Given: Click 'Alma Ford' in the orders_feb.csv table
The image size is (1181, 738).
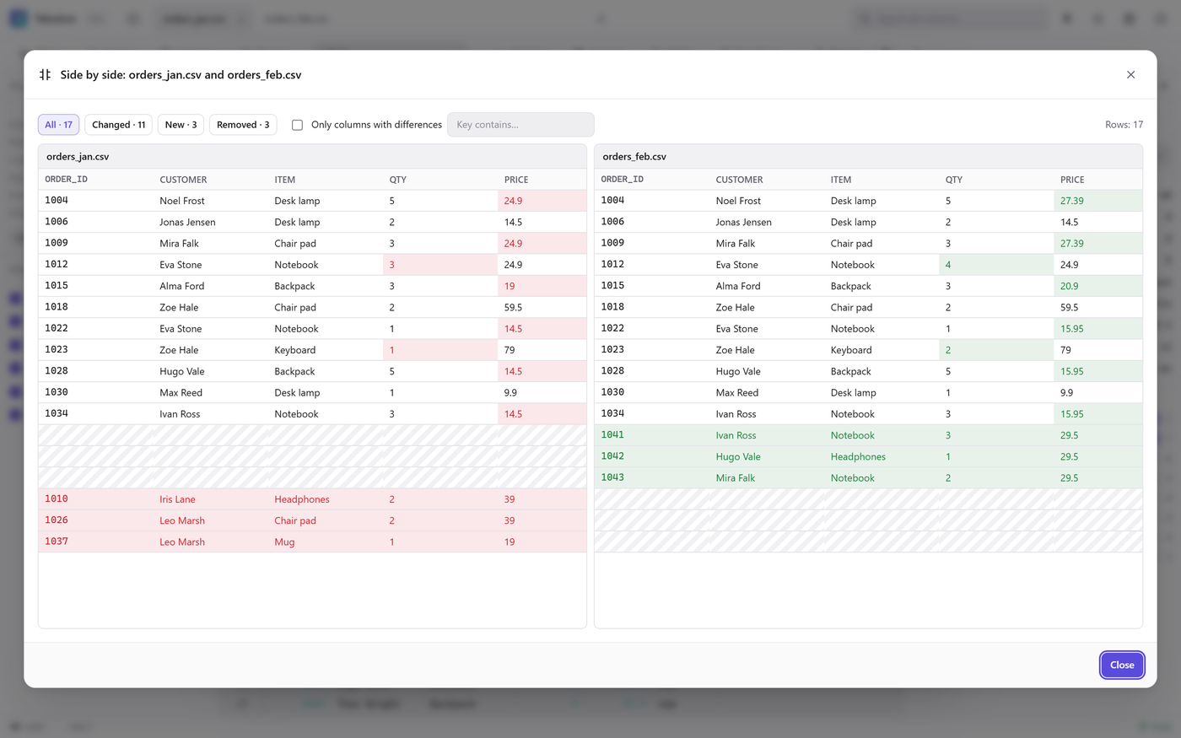Looking at the screenshot, I should (738, 287).
